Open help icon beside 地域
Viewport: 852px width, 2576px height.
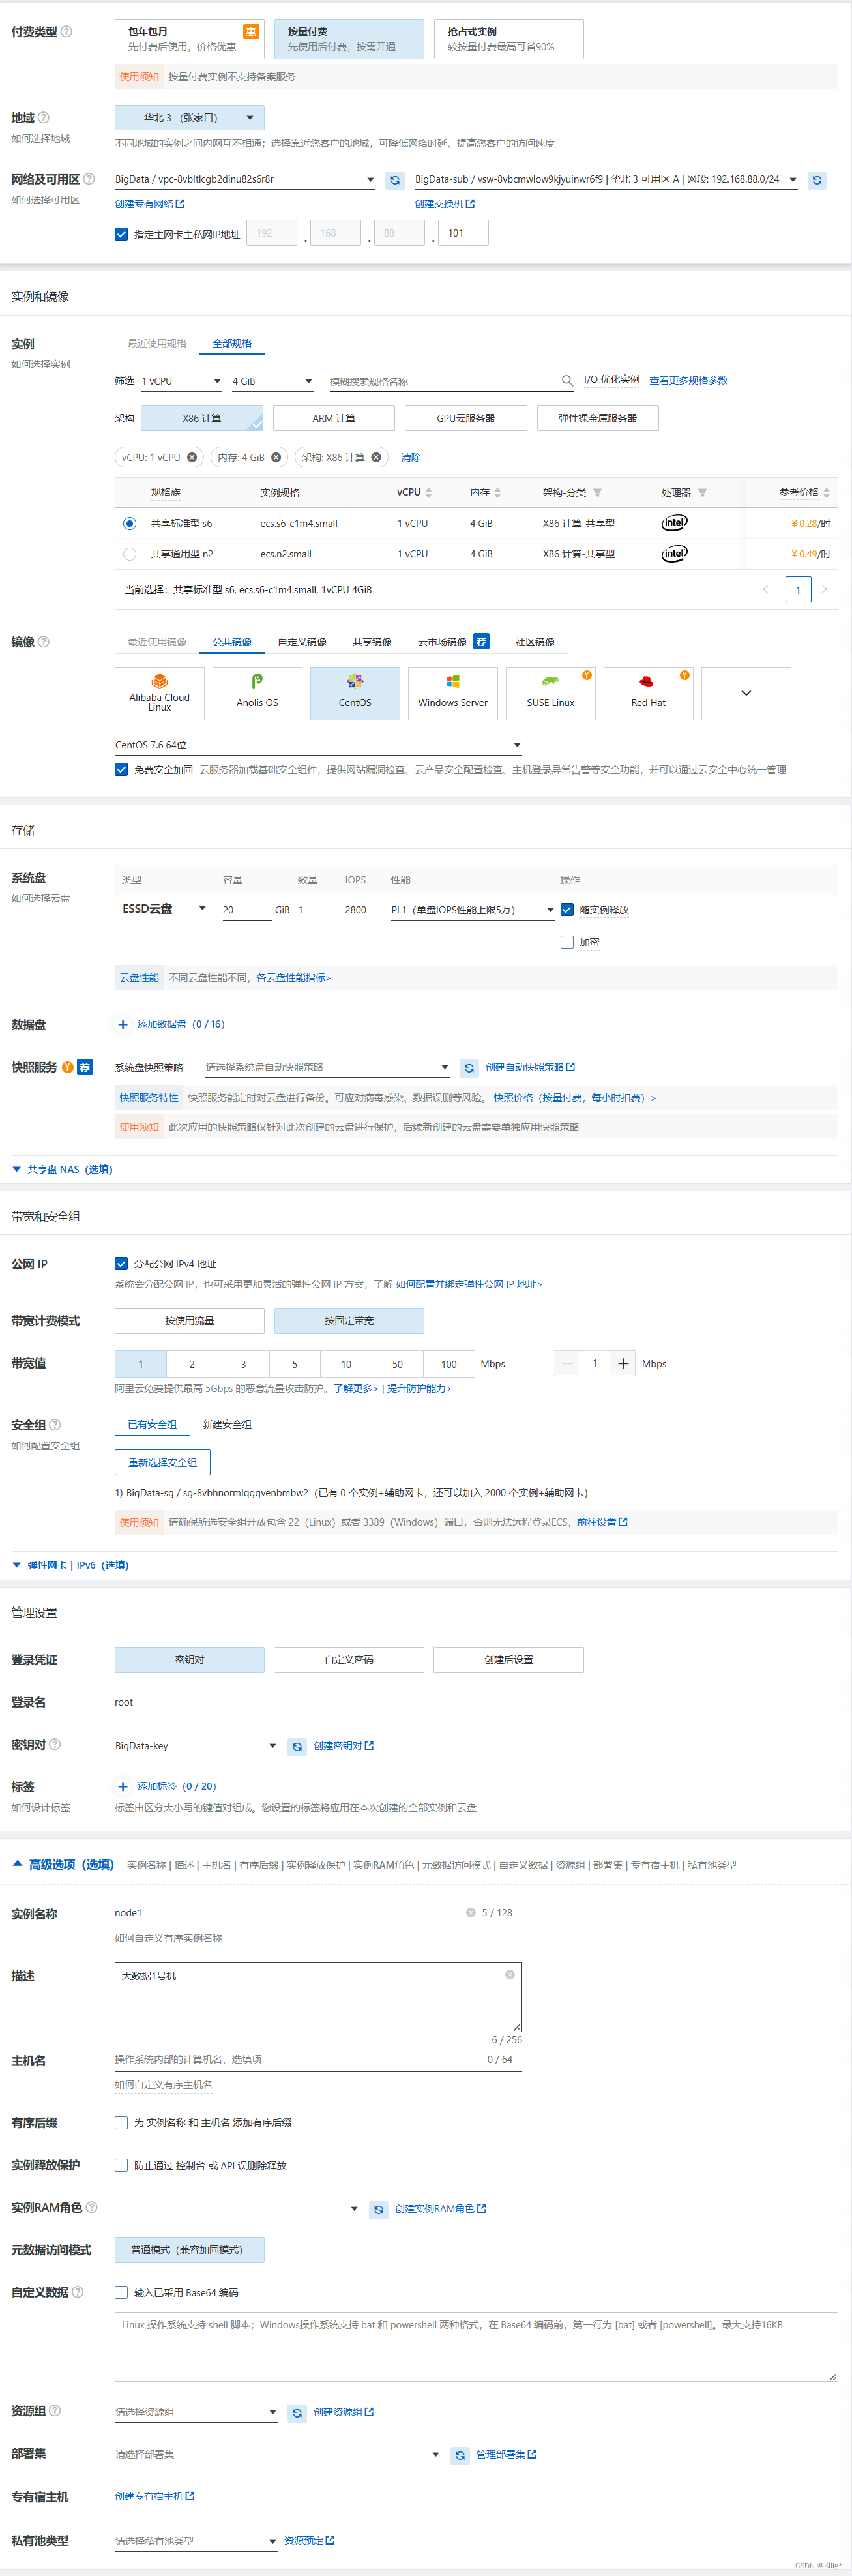tap(44, 118)
